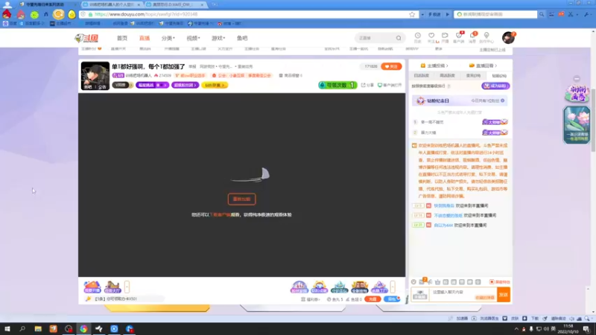Bookmark the page with the star icon

(x=412, y=14)
